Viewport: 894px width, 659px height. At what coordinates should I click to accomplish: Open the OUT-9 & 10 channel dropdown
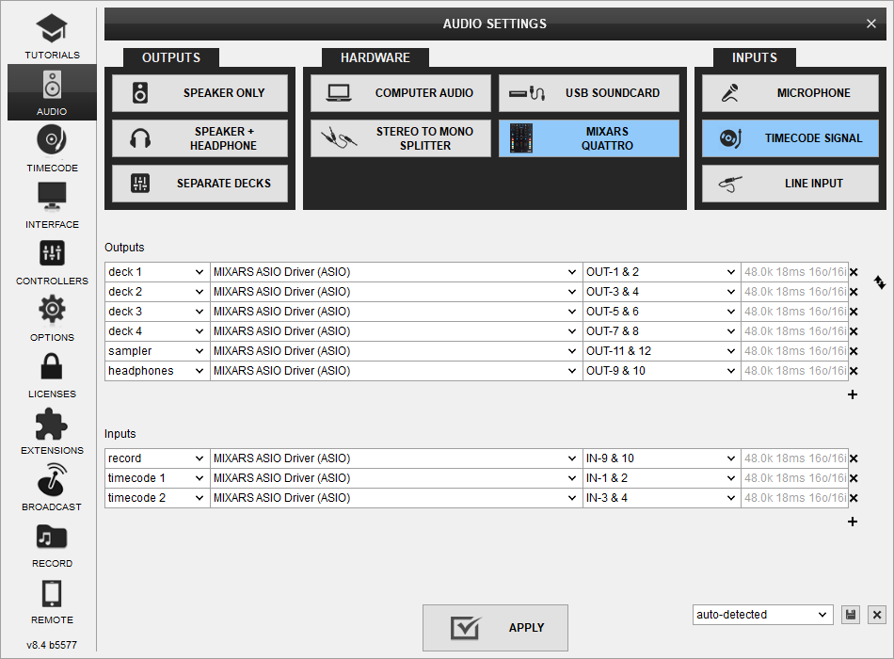coord(662,371)
